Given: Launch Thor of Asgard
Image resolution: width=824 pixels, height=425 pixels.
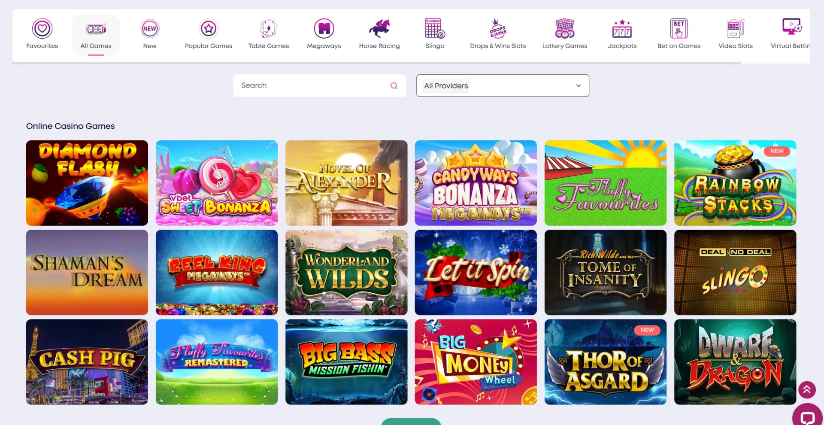Looking at the screenshot, I should pos(606,362).
